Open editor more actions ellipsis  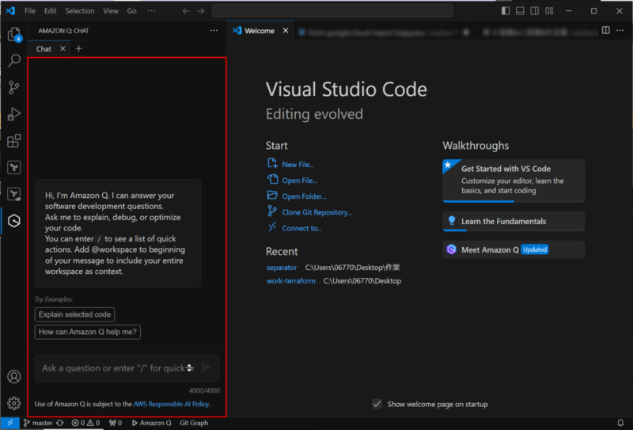[620, 30]
